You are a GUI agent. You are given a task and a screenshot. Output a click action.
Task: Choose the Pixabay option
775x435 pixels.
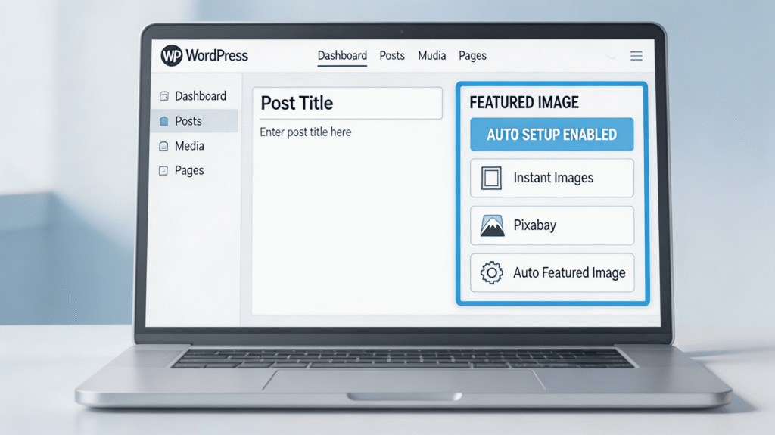point(552,225)
